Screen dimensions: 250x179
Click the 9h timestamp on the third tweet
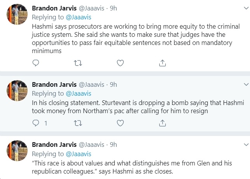pyautogui.click(x=114, y=145)
